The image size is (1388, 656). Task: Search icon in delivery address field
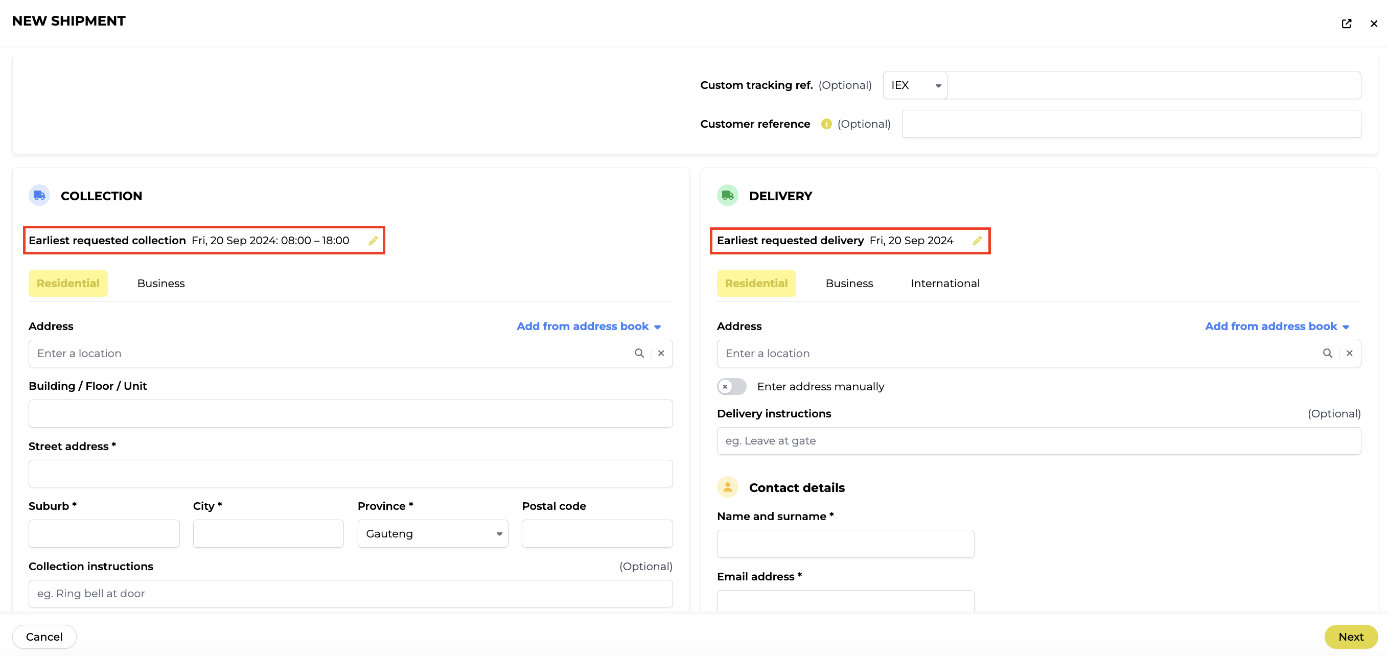(1327, 354)
